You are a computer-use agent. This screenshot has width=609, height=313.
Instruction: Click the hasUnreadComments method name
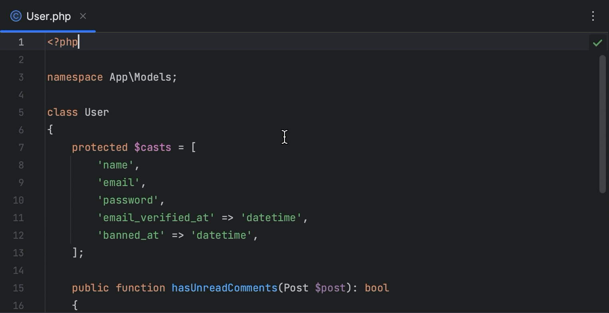tap(224, 287)
